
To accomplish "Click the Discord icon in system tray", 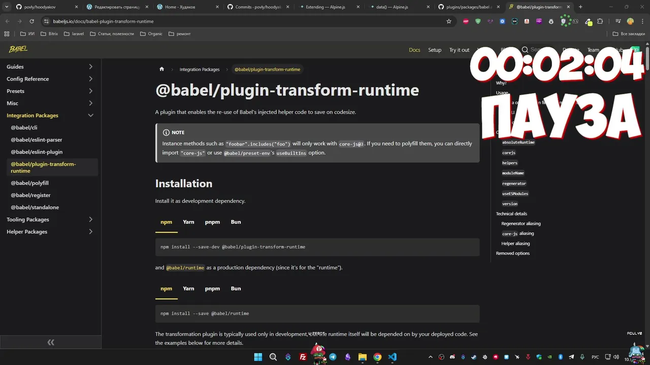I will click(452, 357).
